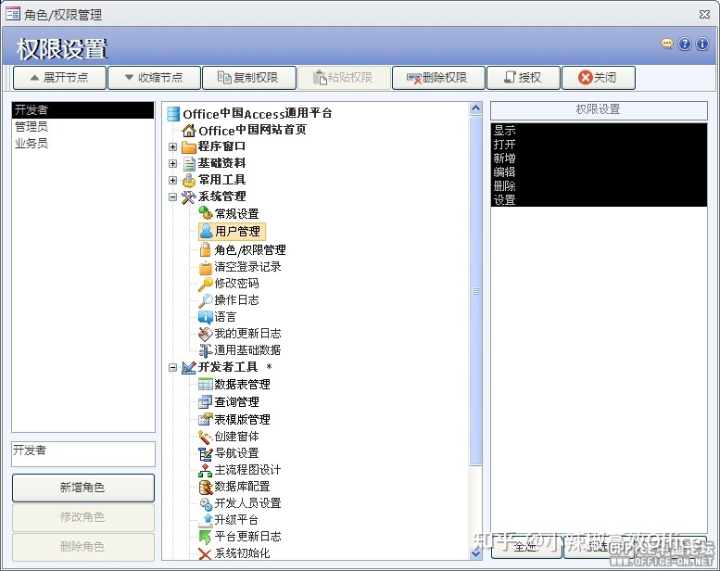Viewport: 720px width, 571px height.
Task: Select the 新增 permission entry
Action: [599, 158]
